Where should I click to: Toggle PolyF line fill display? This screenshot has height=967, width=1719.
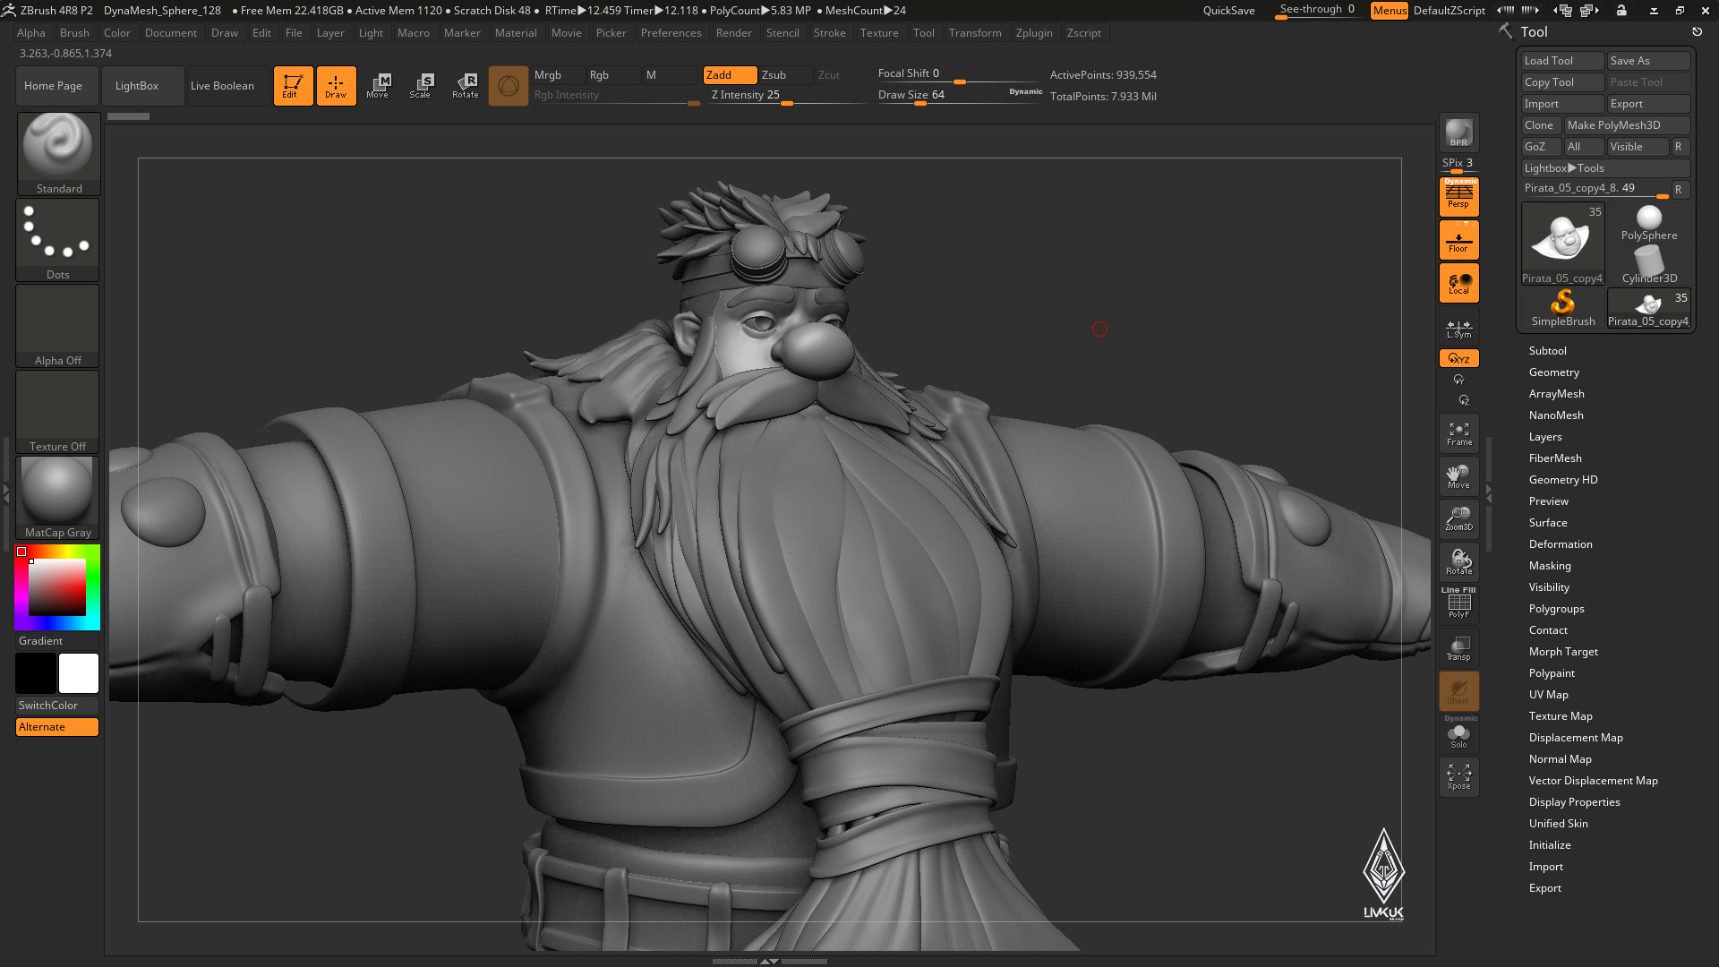(x=1458, y=603)
